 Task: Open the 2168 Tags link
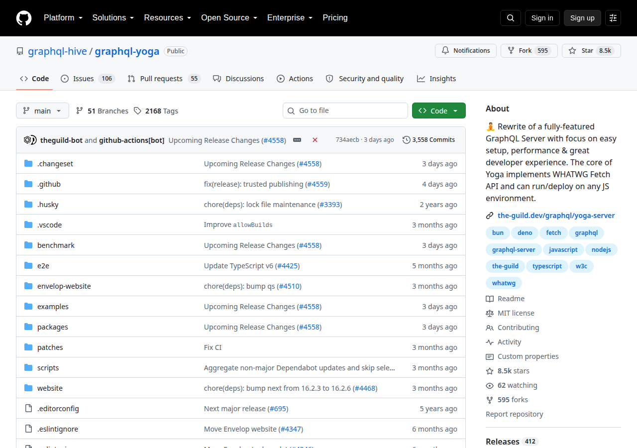click(156, 111)
